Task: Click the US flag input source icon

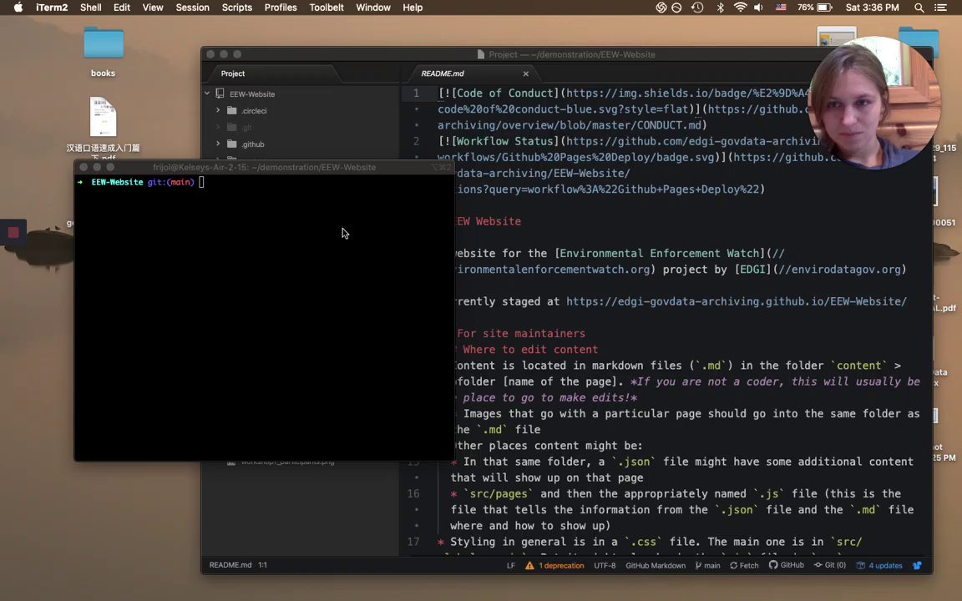Action: 781,8
